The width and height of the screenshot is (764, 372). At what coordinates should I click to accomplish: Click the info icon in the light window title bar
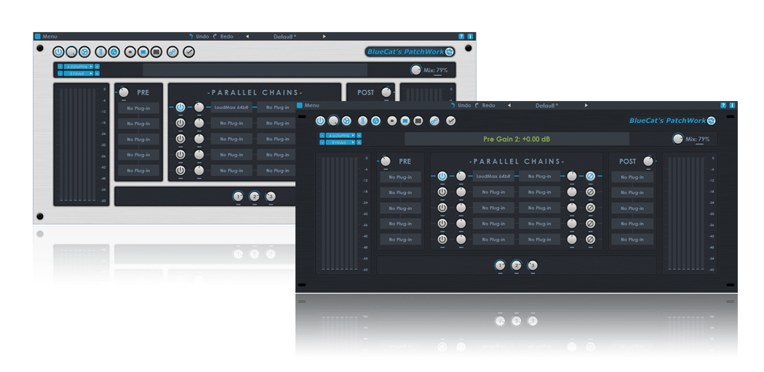tap(470, 36)
